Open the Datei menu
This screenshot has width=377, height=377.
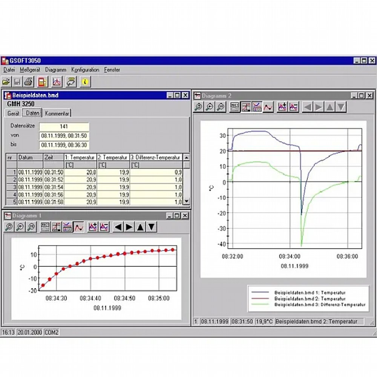click(x=9, y=70)
